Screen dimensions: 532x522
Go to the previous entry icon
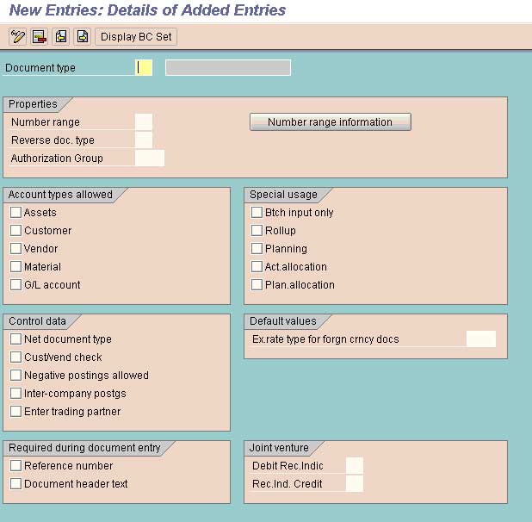click(61, 37)
